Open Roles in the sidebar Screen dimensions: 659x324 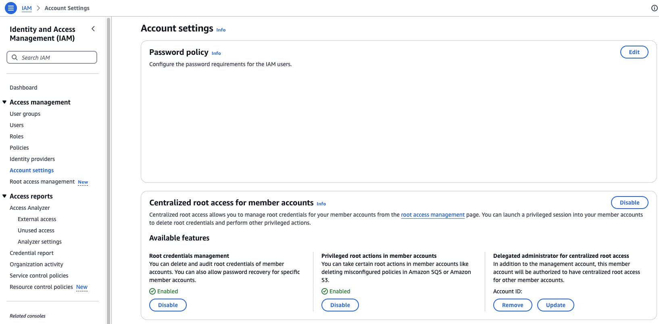(x=17, y=136)
